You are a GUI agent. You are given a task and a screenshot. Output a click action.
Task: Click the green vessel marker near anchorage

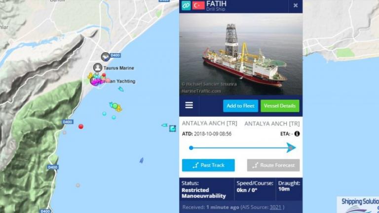[x=115, y=106]
